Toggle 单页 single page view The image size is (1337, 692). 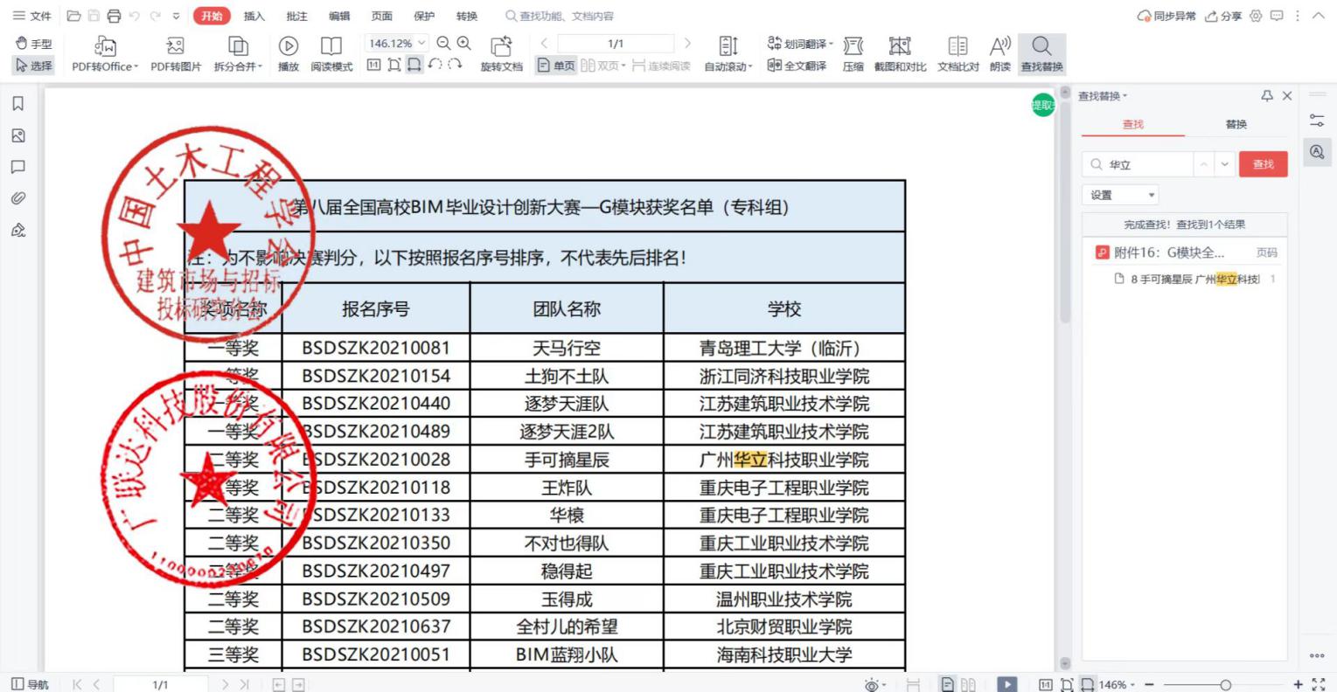(x=556, y=66)
